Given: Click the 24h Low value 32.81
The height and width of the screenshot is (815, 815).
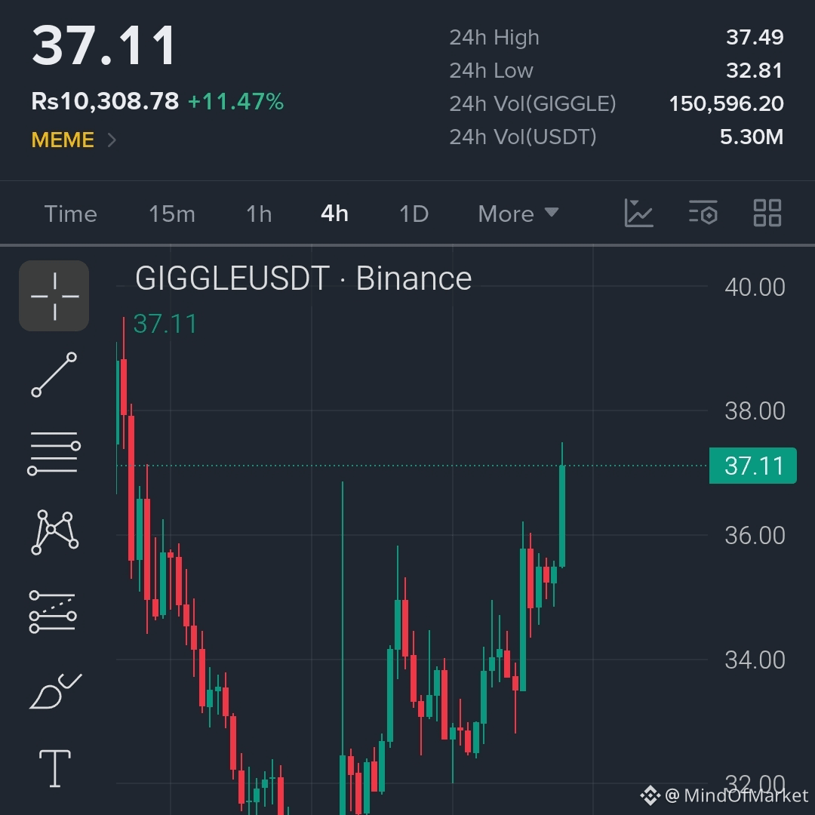Looking at the screenshot, I should click(754, 70).
